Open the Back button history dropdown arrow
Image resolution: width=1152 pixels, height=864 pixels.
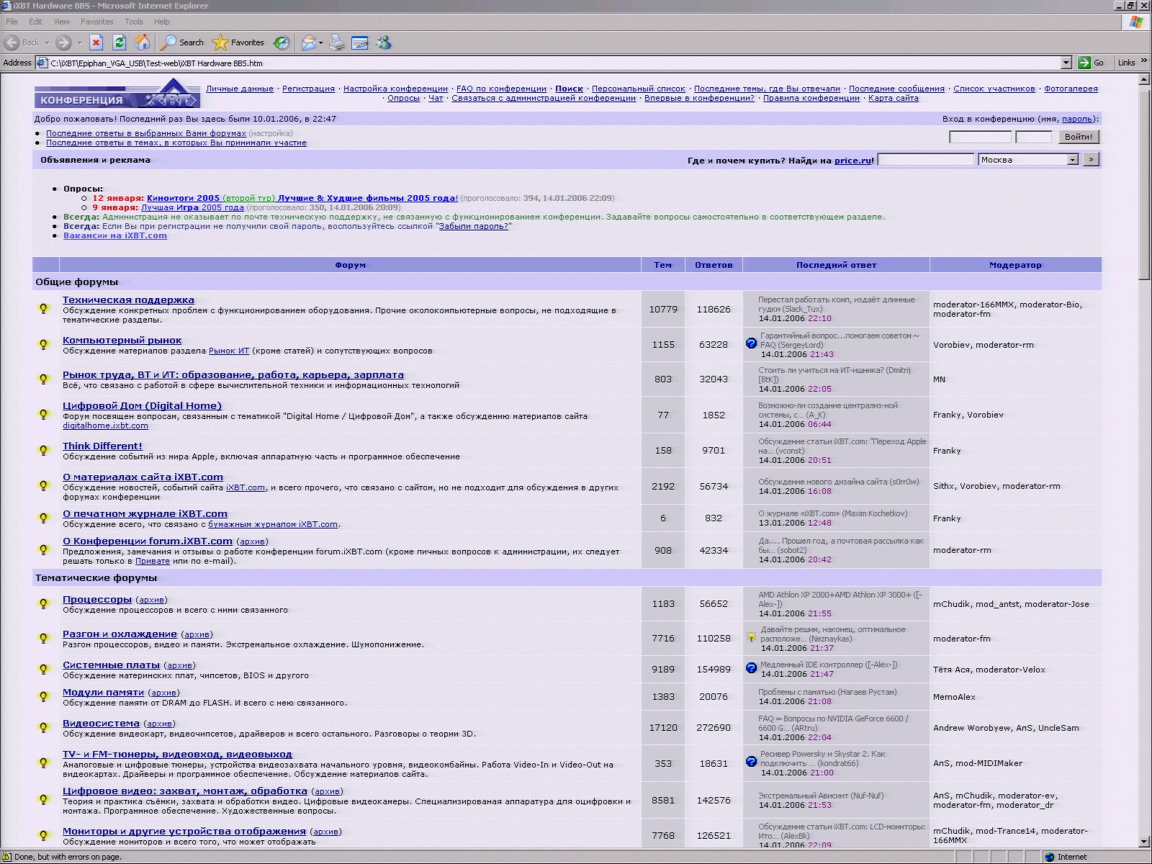pos(48,43)
